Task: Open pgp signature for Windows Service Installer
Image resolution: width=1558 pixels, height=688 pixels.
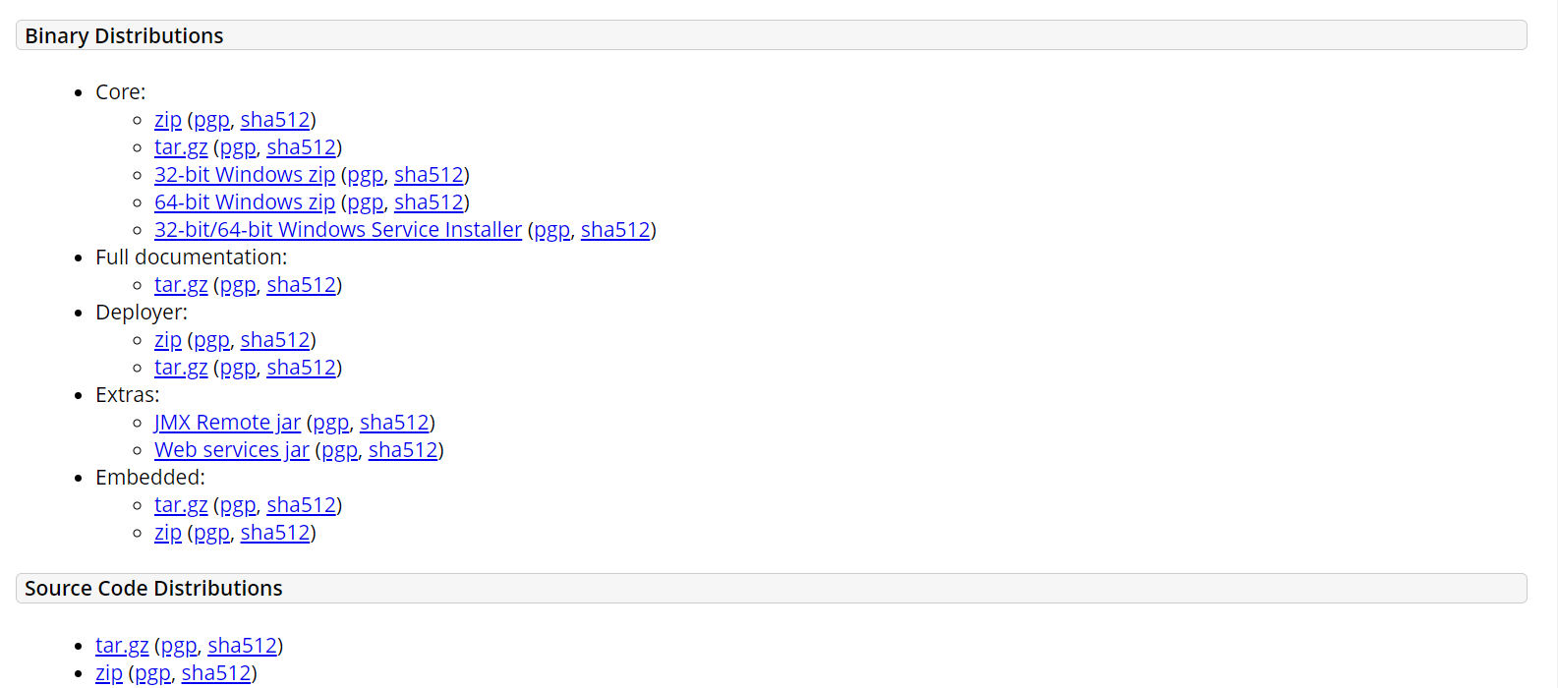Action: coord(552,230)
